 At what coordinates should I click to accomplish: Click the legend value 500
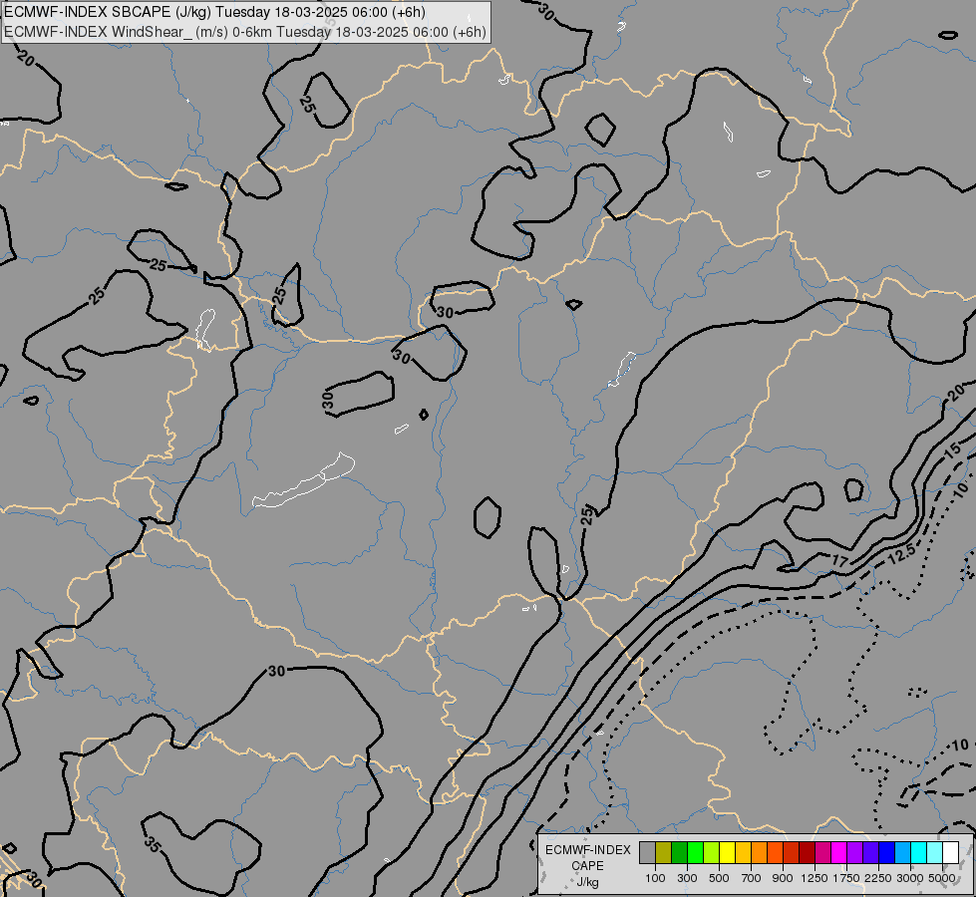coord(719,878)
